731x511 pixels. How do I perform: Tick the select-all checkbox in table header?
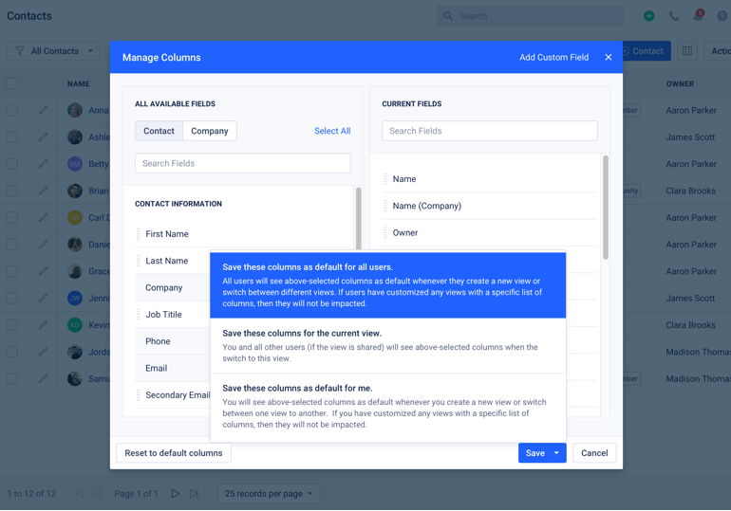[11, 83]
